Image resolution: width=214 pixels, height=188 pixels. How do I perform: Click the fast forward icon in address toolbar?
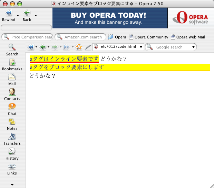(67, 47)
